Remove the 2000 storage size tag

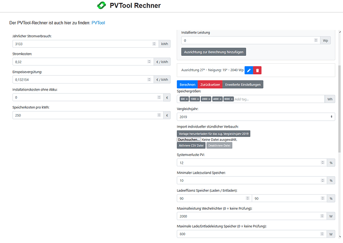[209, 99]
